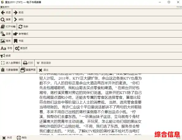Go forward with the 前进 arrow button
182x140 pixels.
19,13
